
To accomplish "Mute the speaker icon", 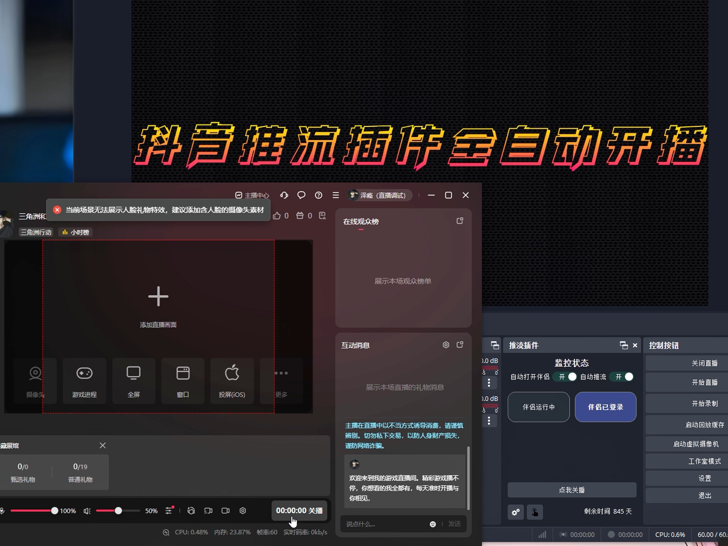I will [87, 511].
